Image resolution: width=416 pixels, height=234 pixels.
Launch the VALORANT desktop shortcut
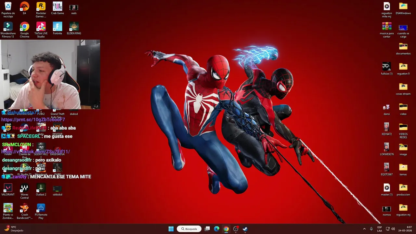(x=8, y=190)
